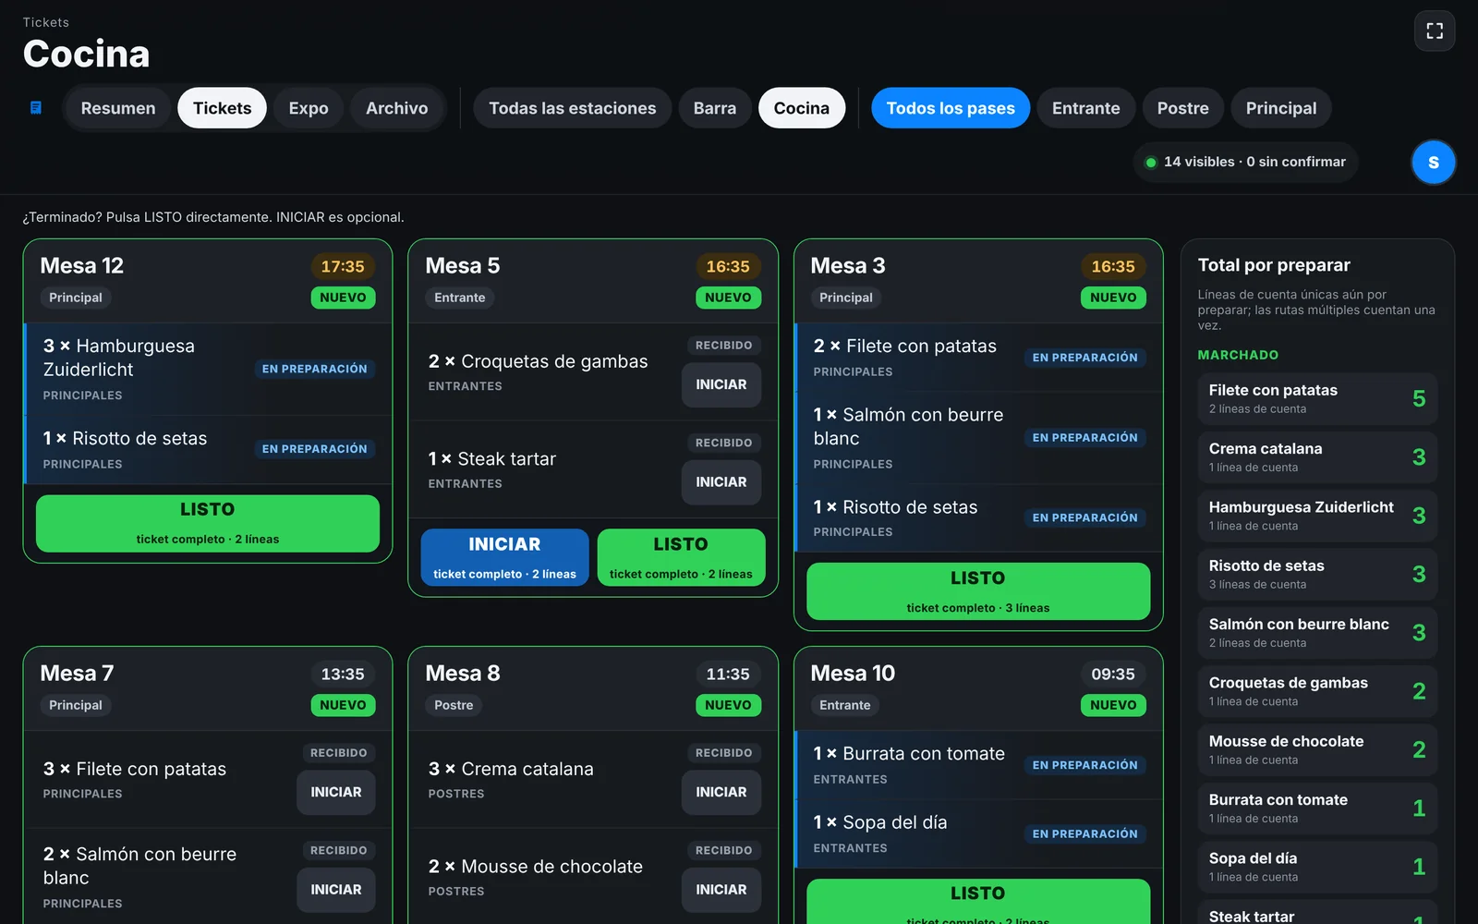Open the user avatar labeled S

1434,163
